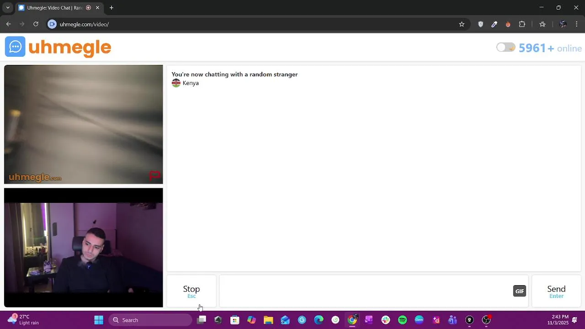Open Slack from the taskbar
This screenshot has width=585, height=329.
(x=386, y=320)
